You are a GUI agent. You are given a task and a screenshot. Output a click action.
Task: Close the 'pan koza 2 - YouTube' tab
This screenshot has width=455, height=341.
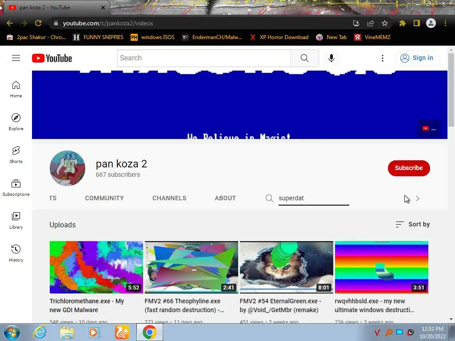coord(103,8)
